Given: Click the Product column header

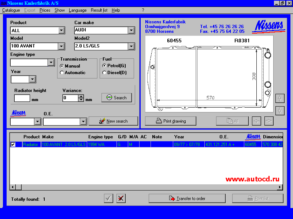Looking at the screenshot, I should (31, 137).
